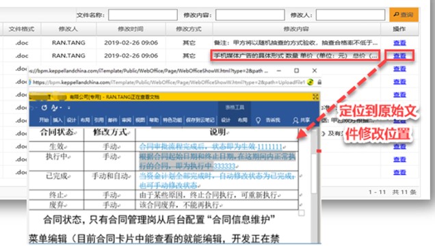Switch to the 审阅 ribbon tab
This screenshot has height=246, width=435.
point(127,120)
